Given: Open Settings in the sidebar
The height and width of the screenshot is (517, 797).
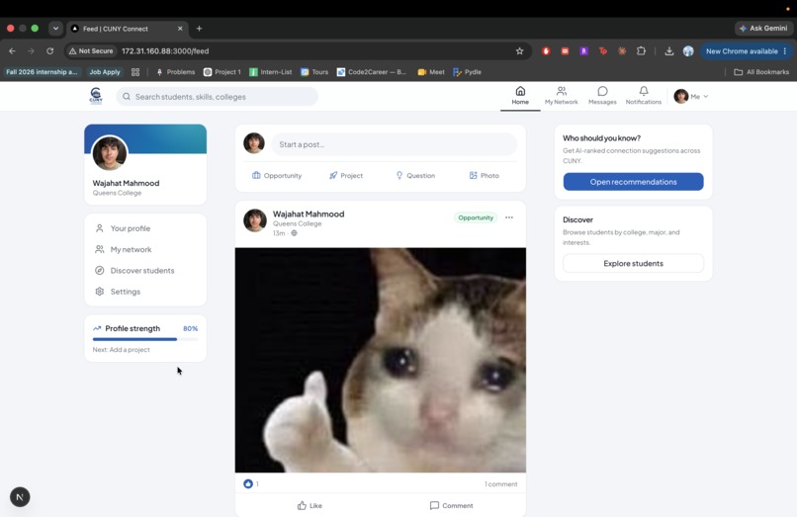Looking at the screenshot, I should 145,292.
